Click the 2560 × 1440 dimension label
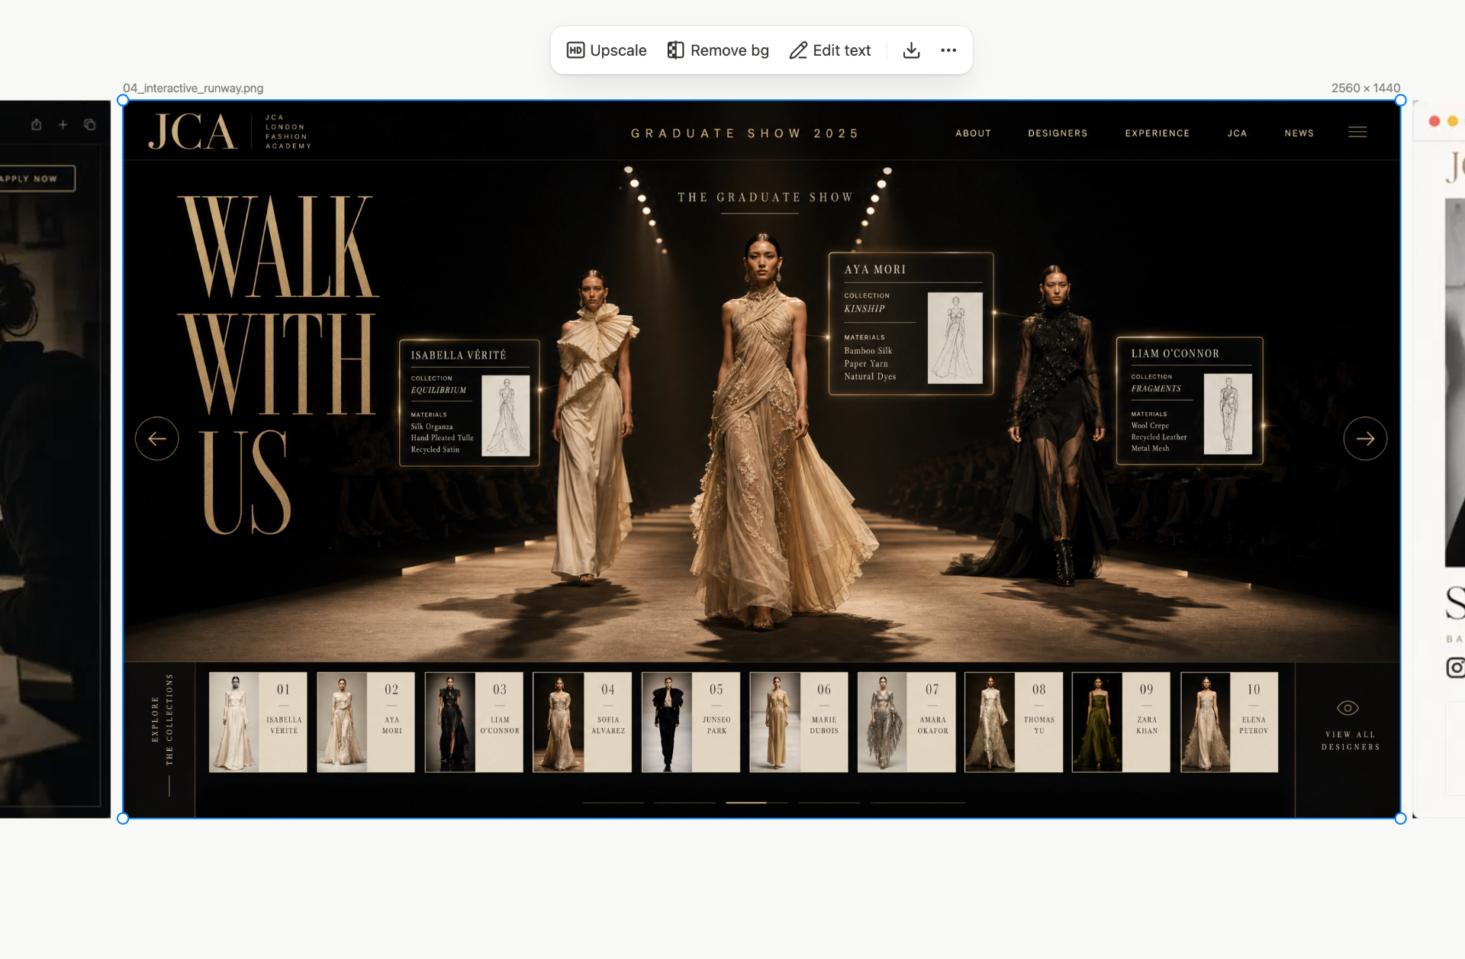Viewport: 1465px width, 959px height. (x=1366, y=88)
